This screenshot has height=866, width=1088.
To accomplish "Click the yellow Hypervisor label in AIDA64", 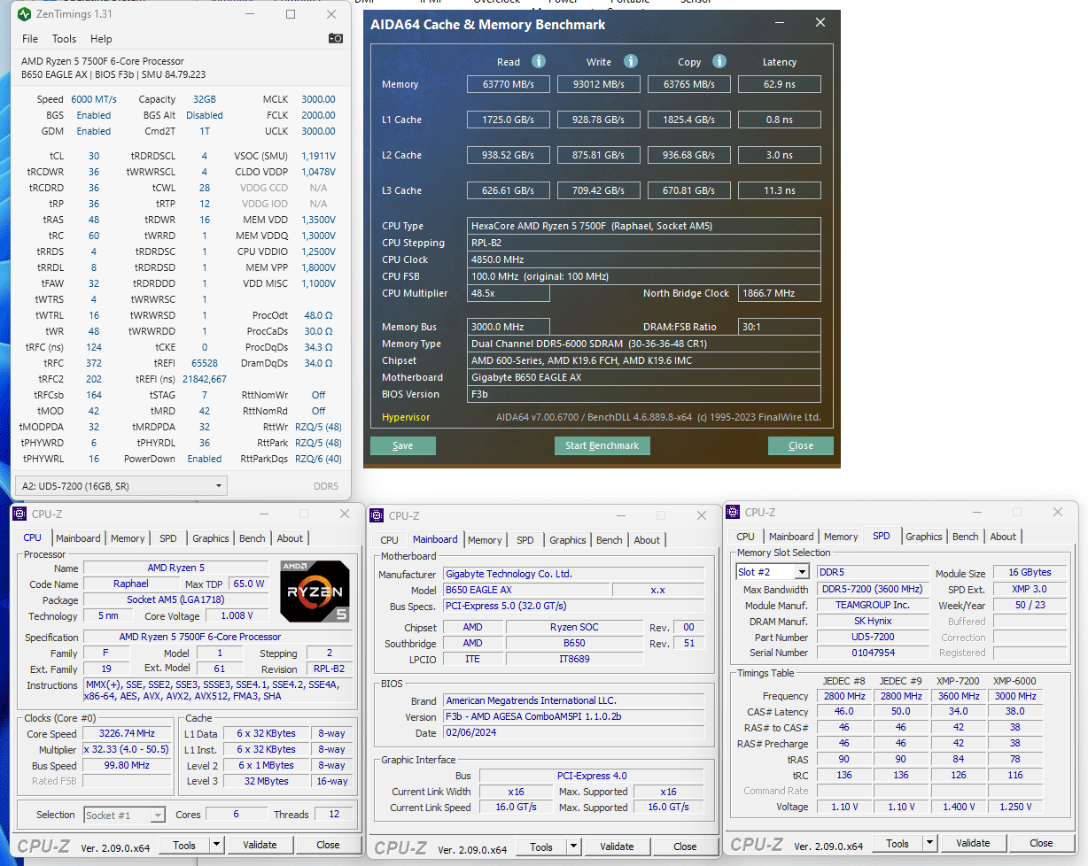I will (x=406, y=417).
